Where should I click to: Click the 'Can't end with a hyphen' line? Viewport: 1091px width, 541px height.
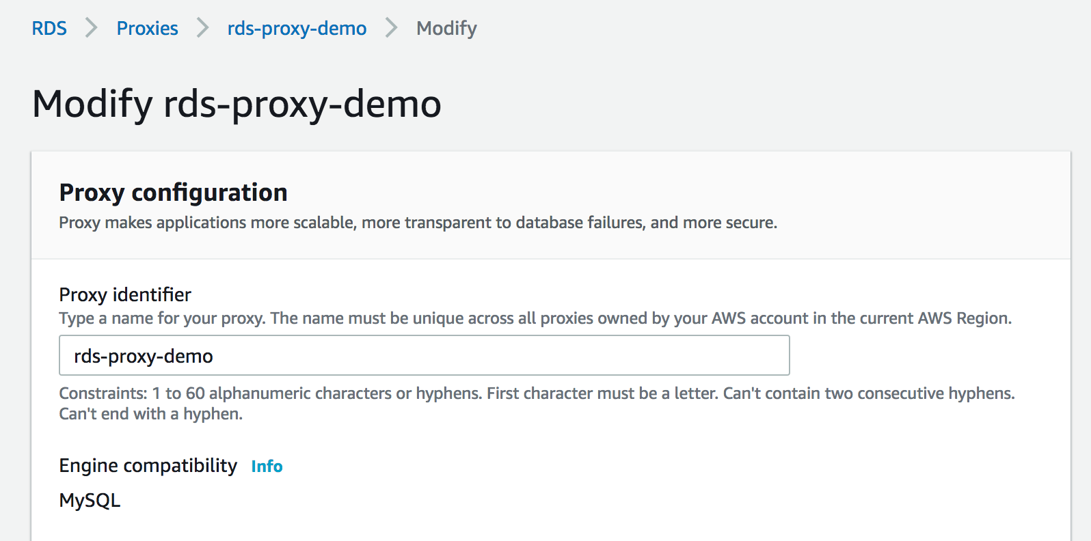pos(150,414)
